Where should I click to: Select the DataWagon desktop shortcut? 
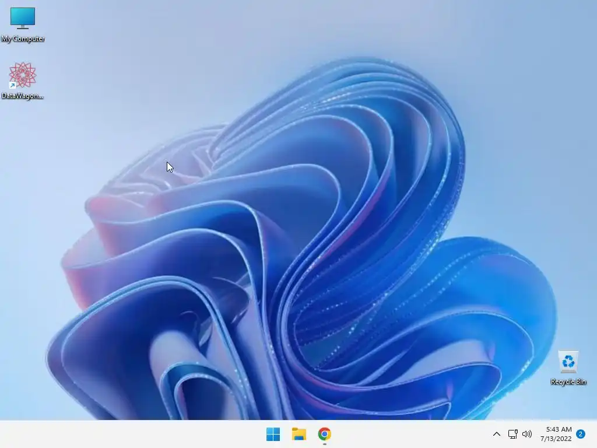(23, 80)
